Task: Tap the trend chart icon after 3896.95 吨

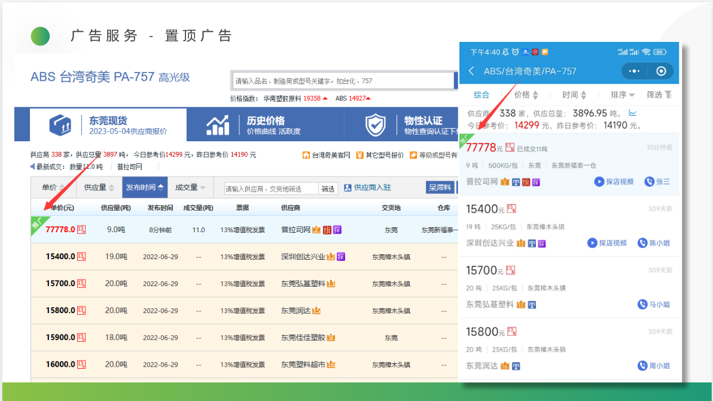Action: click(632, 113)
